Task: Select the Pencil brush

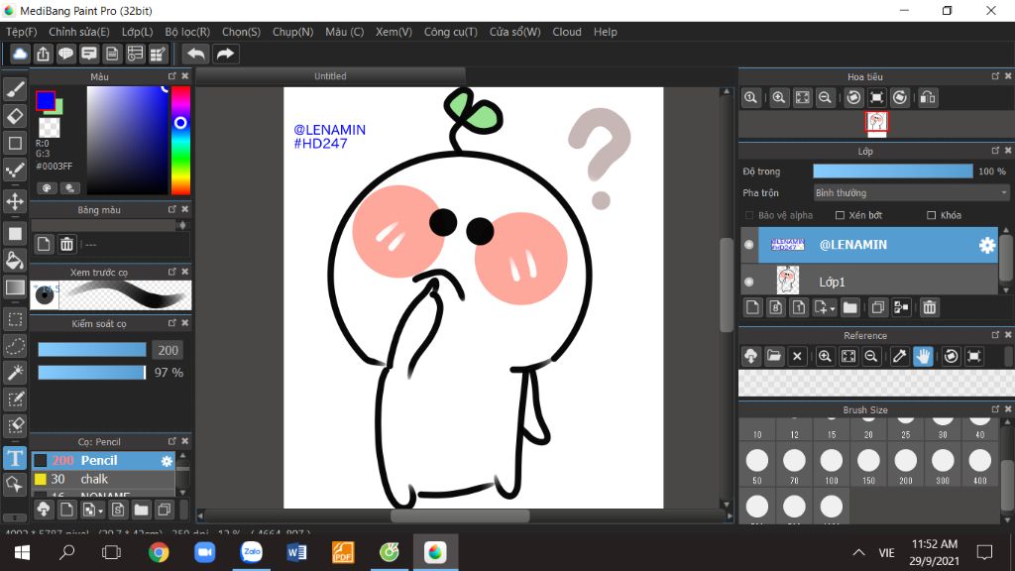Action: [103, 460]
